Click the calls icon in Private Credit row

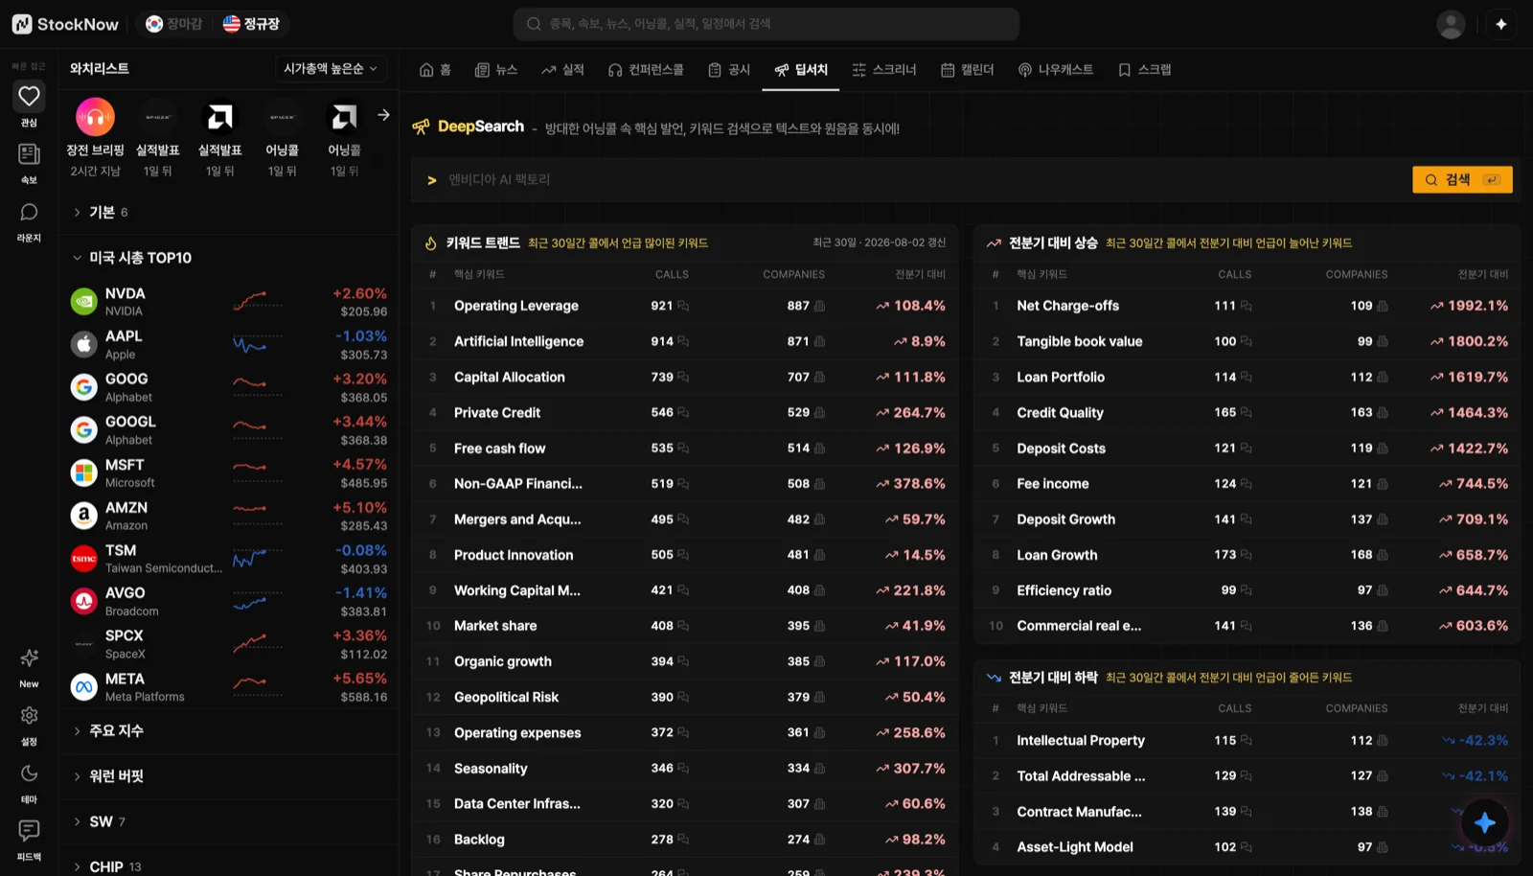[x=683, y=412]
